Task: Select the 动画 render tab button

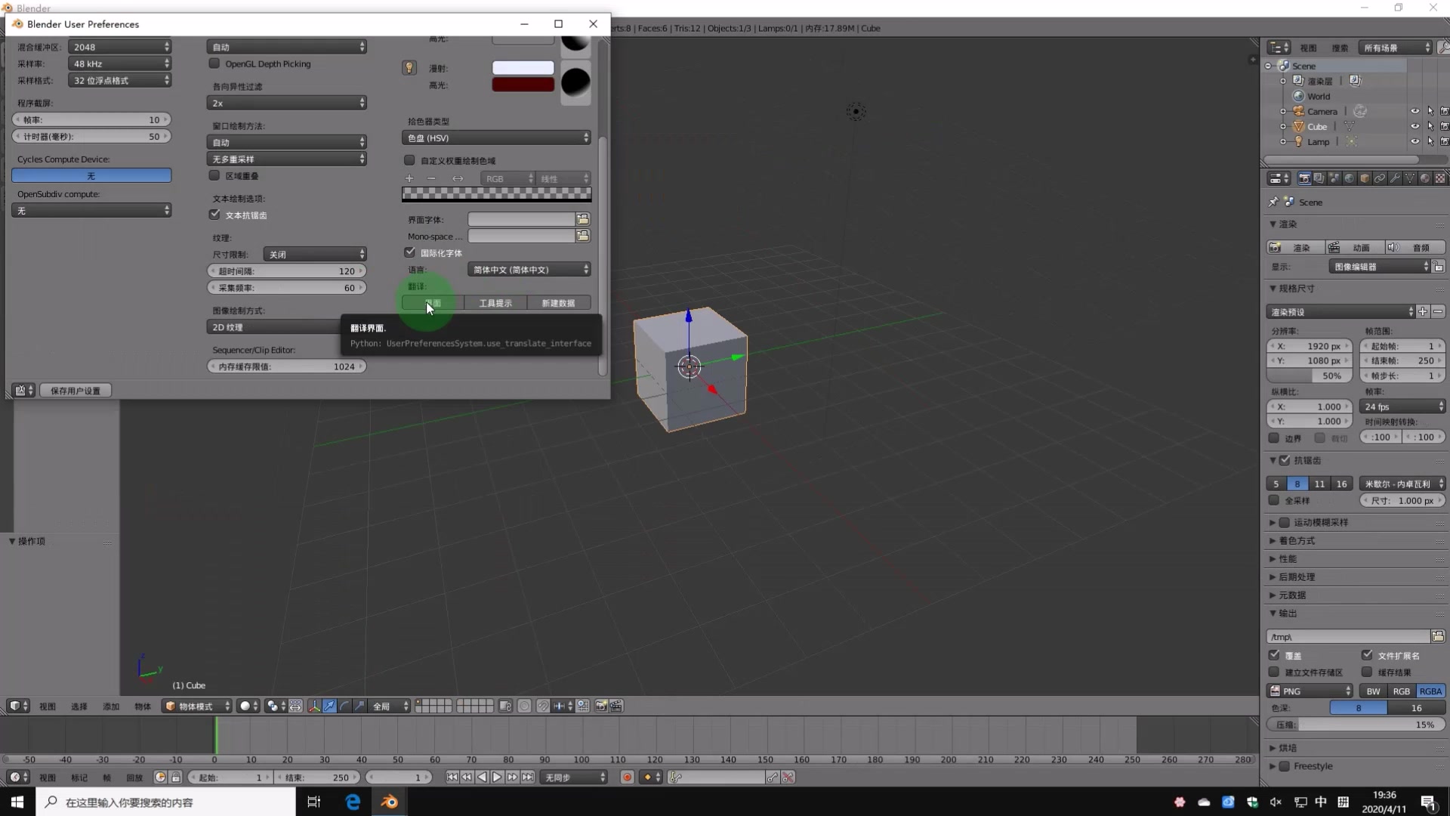Action: 1356,248
